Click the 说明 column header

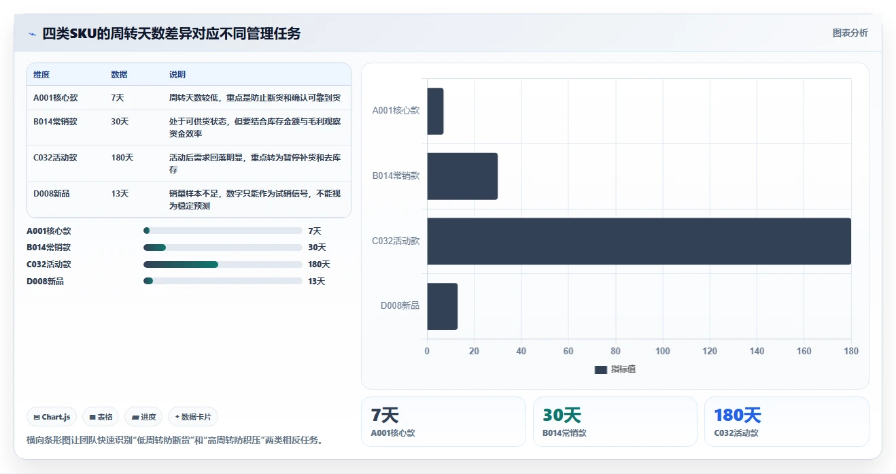coord(177,75)
